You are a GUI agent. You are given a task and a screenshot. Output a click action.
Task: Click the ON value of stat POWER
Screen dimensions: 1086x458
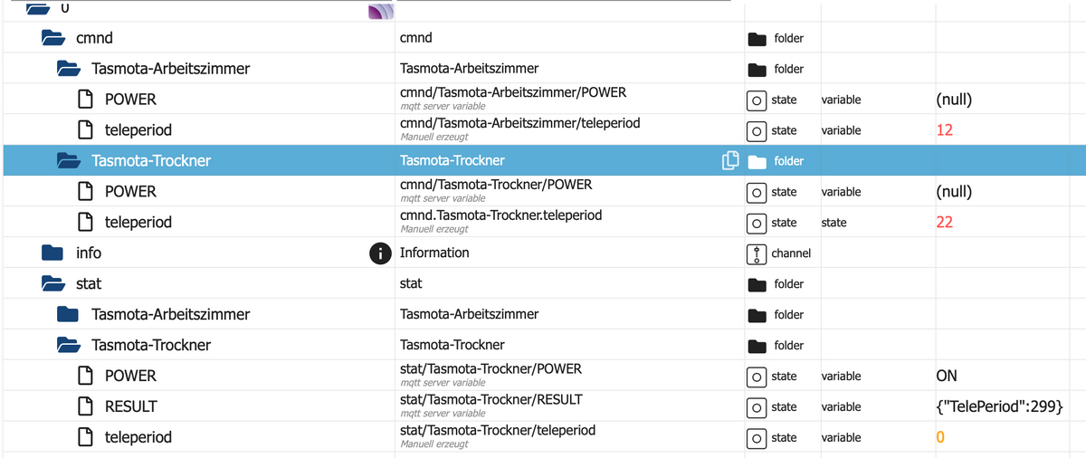[947, 376]
